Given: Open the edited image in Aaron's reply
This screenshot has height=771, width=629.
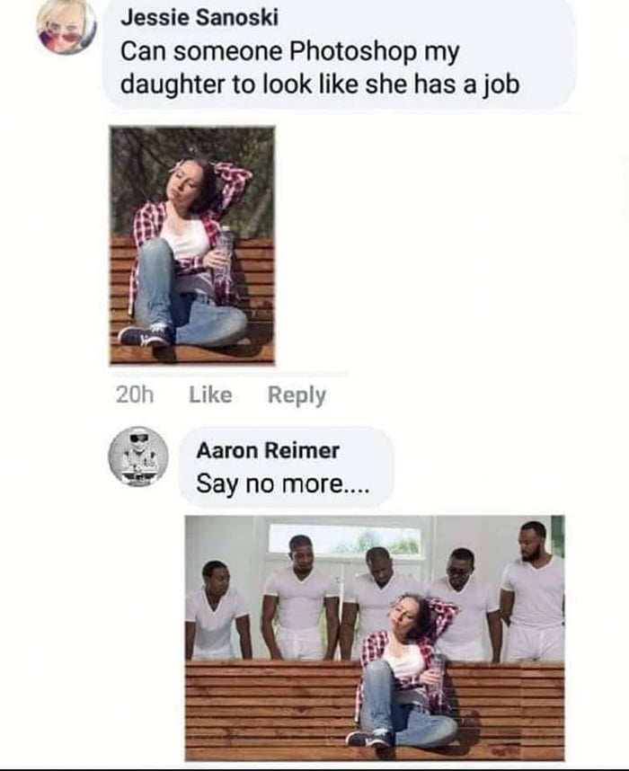Looking at the screenshot, I should pyautogui.click(x=375, y=638).
